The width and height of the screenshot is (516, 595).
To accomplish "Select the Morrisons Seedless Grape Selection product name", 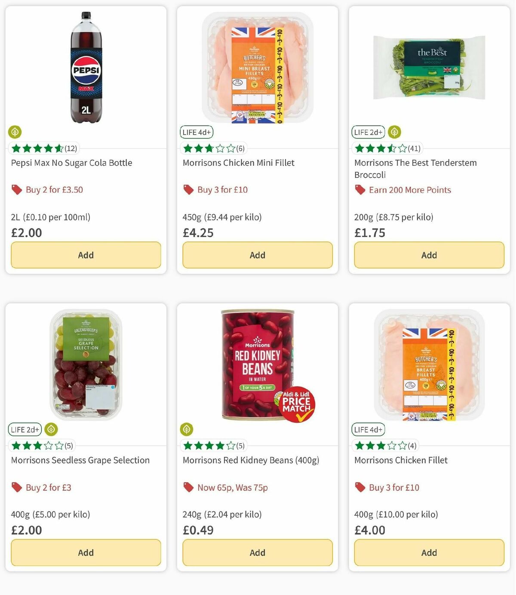I will pos(80,460).
